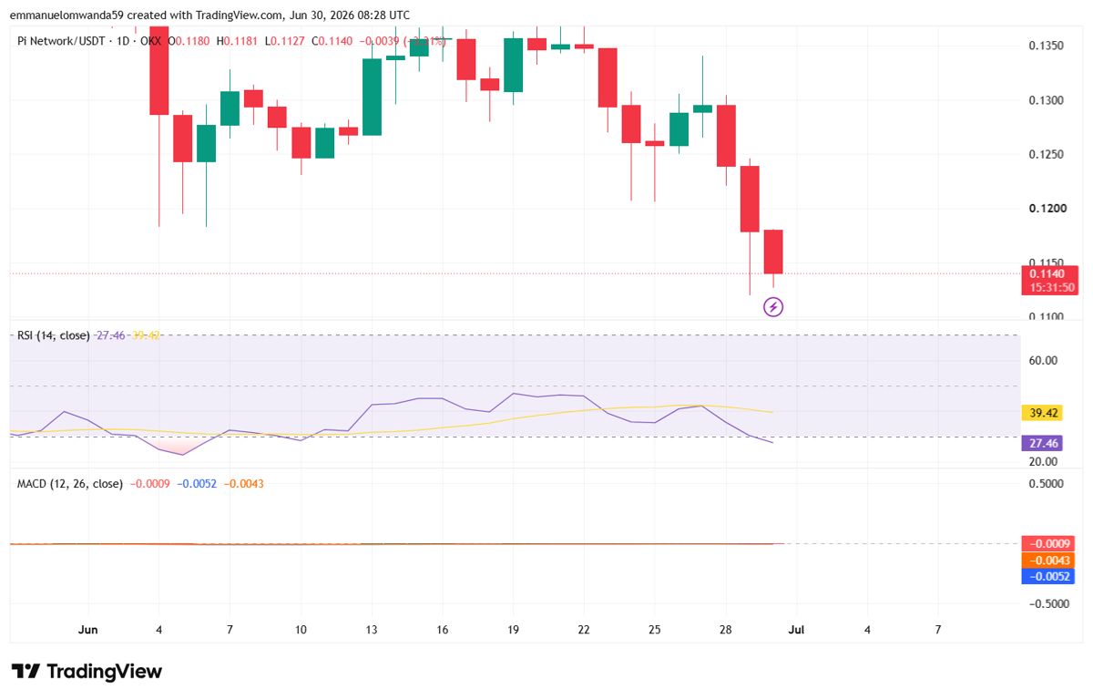1093x700 pixels.
Task: Click the large green candle on June 13
Action: (x=372, y=97)
